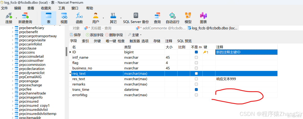Expand the prpccoins tree node
303x119 pixels.
[x=13, y=52]
